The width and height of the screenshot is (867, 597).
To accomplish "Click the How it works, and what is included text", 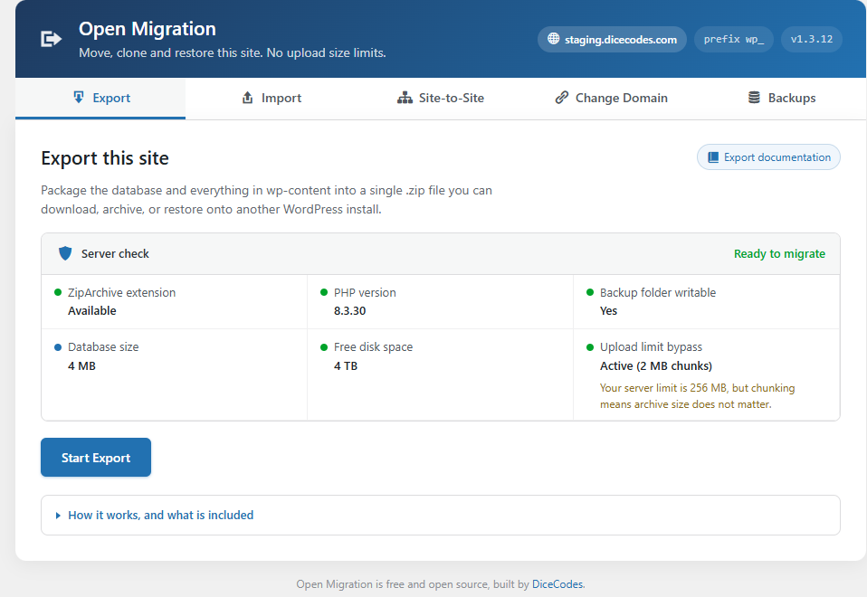I will pos(160,516).
